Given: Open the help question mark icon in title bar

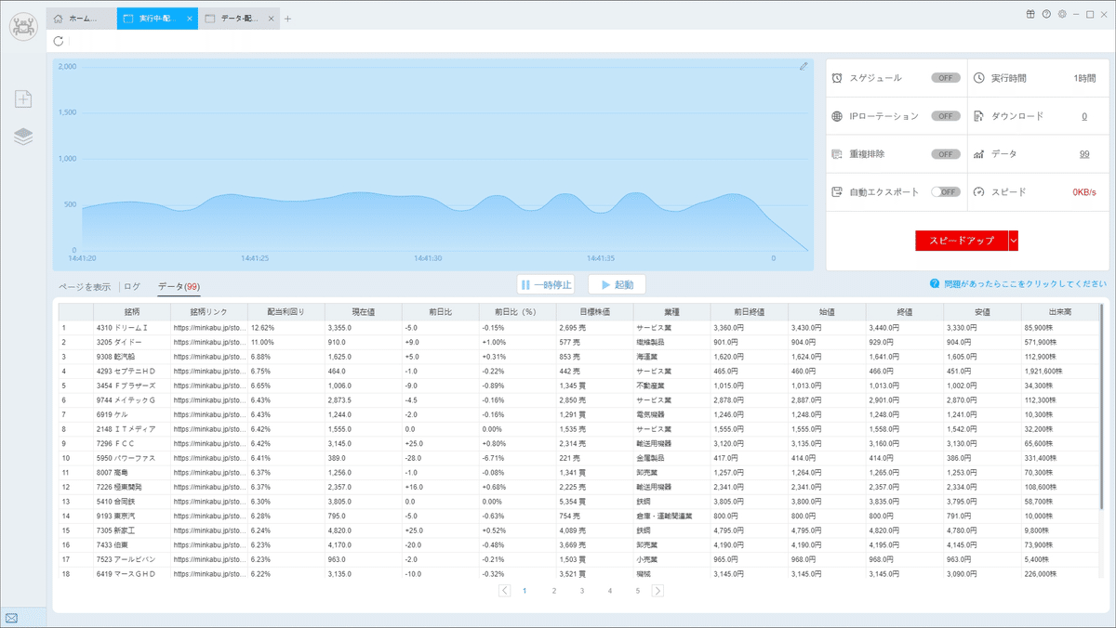Looking at the screenshot, I should click(1046, 14).
